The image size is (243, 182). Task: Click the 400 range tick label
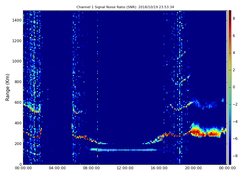pos(18,123)
